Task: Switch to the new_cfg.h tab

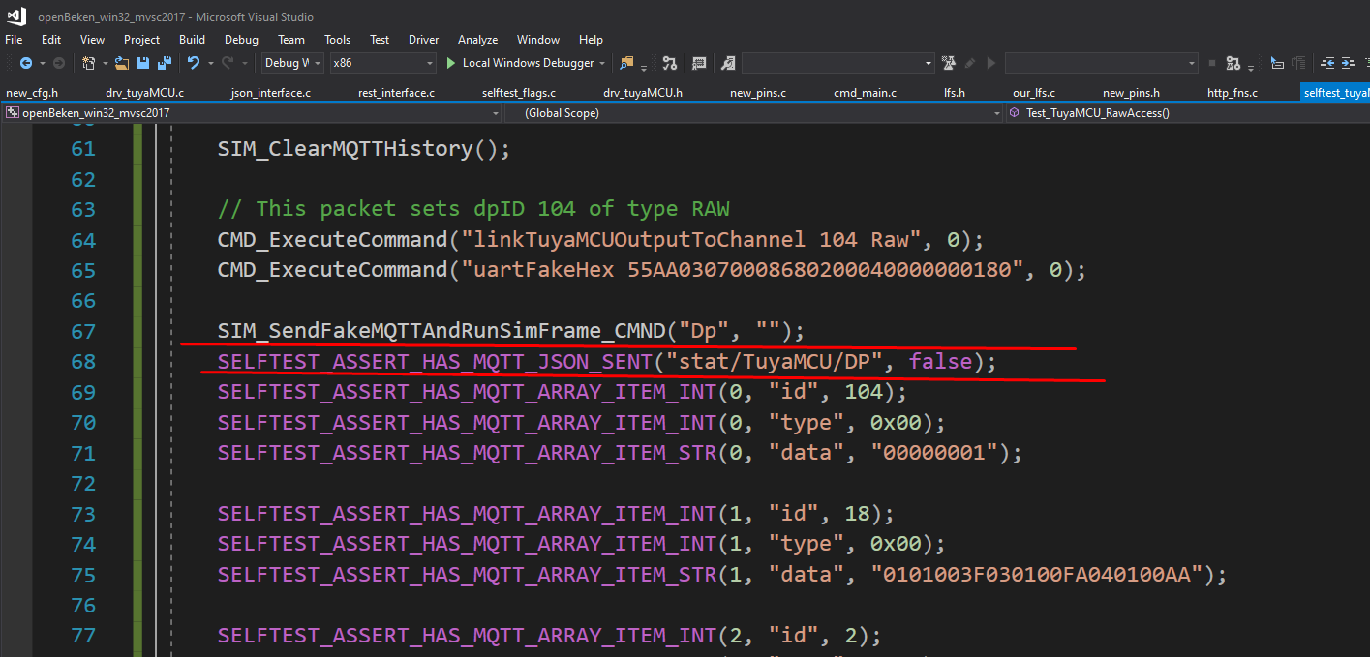Action: [x=32, y=93]
